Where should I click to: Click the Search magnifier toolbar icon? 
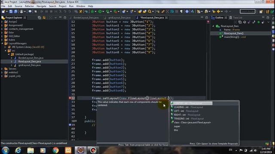click(150, 12)
